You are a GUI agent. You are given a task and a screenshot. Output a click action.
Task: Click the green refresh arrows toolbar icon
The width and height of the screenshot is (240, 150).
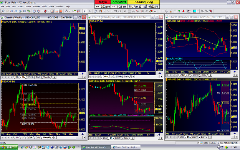[29, 11]
